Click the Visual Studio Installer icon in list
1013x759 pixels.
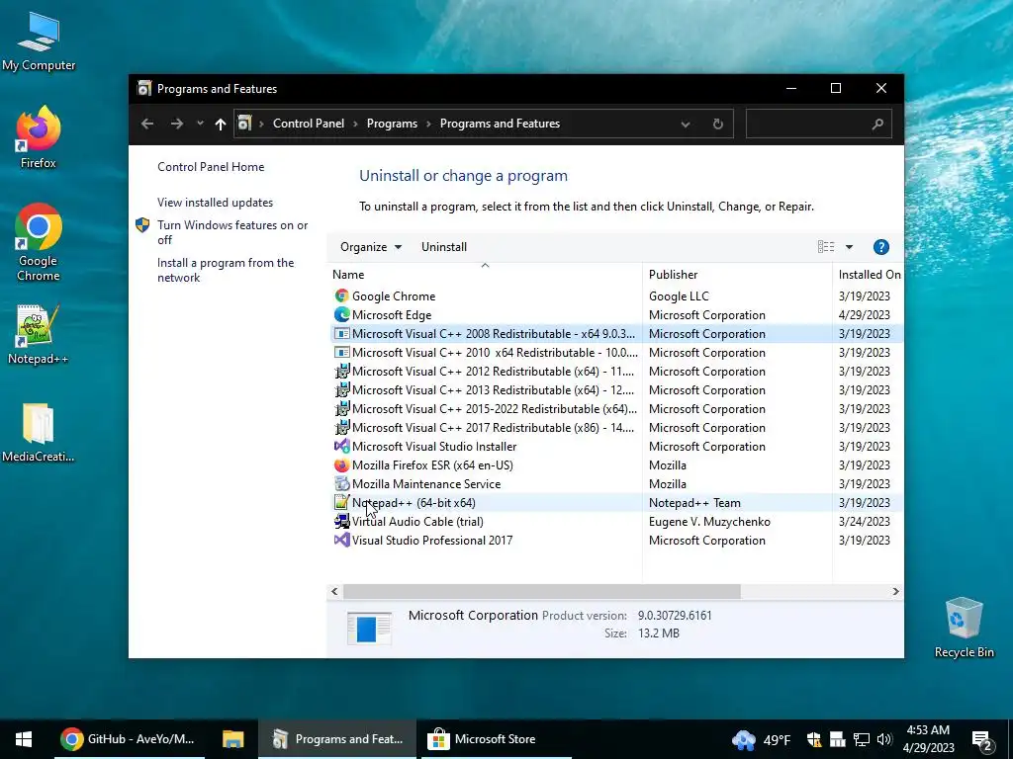[x=341, y=446]
